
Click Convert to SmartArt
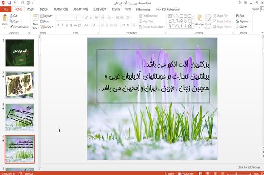pos(151,27)
